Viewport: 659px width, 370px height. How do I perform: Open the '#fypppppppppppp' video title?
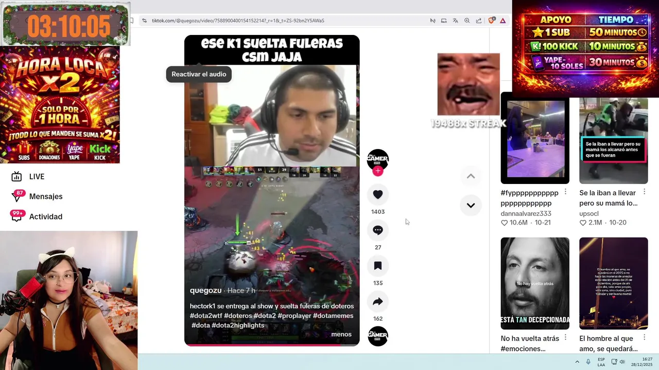(529, 198)
